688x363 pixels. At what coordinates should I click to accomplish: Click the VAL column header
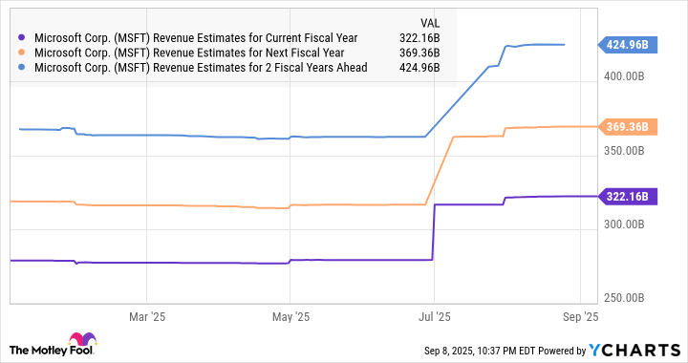[430, 23]
